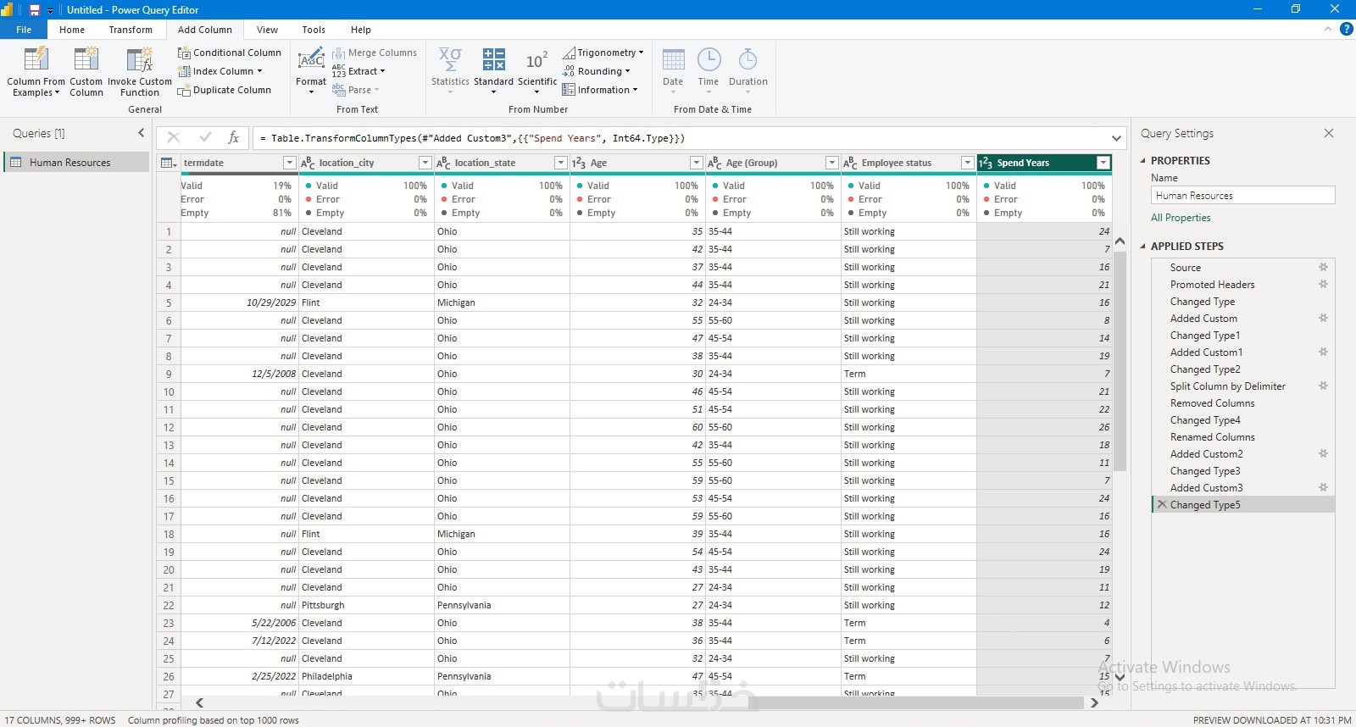This screenshot has width=1356, height=727.
Task: Open the Rounding dropdown
Action: click(x=597, y=71)
